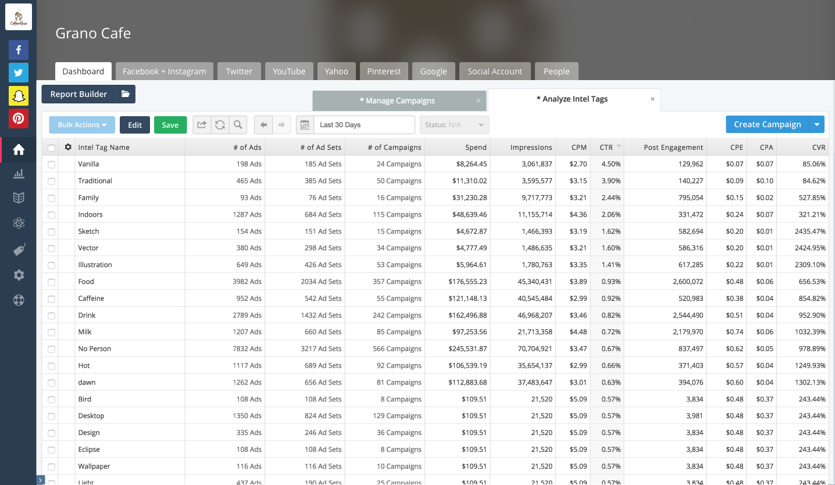Switch to the Twitter tab
Screen dimensions: 835x485
point(239,71)
